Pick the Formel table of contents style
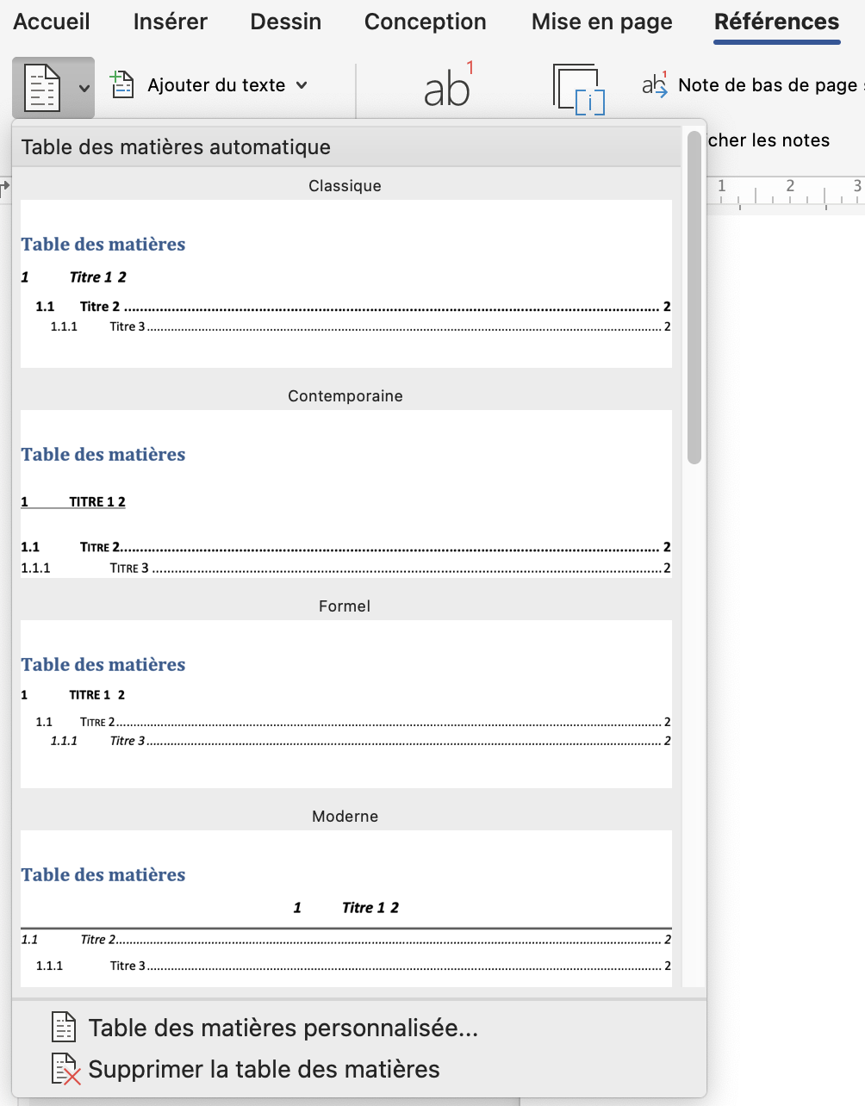 tap(345, 703)
